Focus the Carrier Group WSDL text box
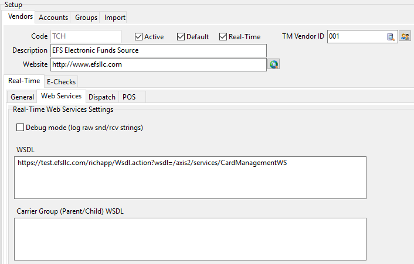 click(x=190, y=239)
